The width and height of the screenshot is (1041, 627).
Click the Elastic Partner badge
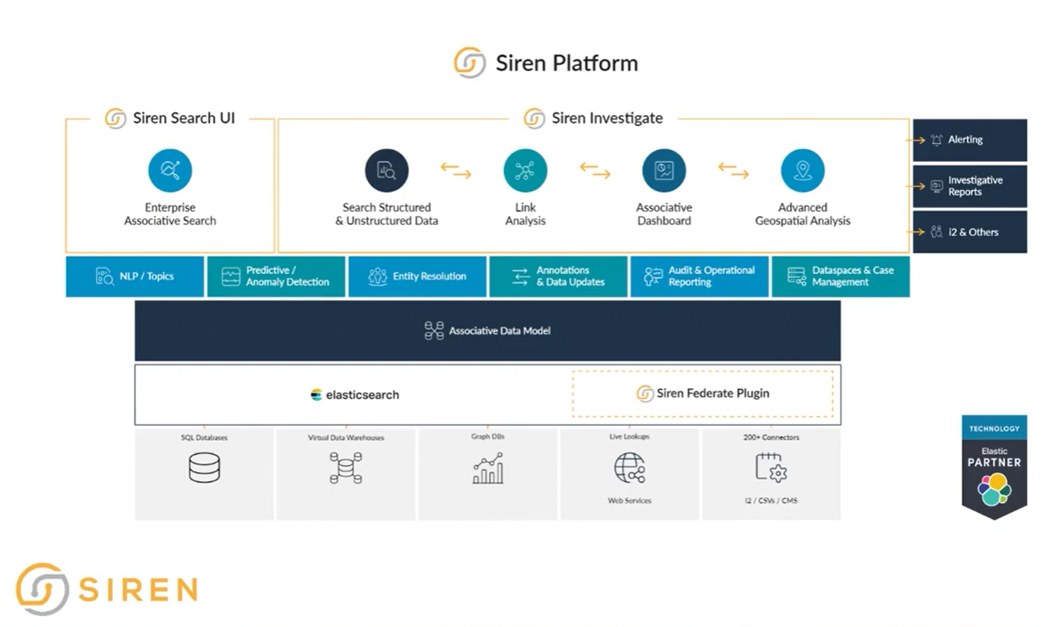[x=994, y=468]
